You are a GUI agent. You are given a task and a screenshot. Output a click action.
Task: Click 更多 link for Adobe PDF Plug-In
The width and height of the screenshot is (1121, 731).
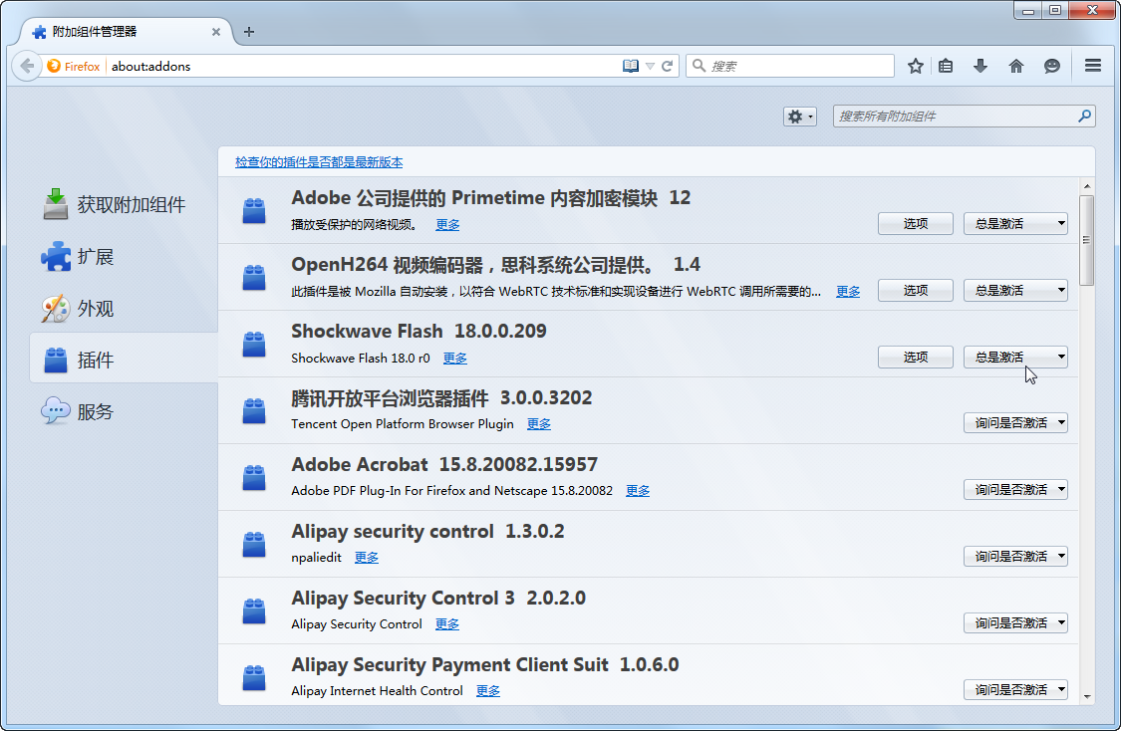[638, 490]
